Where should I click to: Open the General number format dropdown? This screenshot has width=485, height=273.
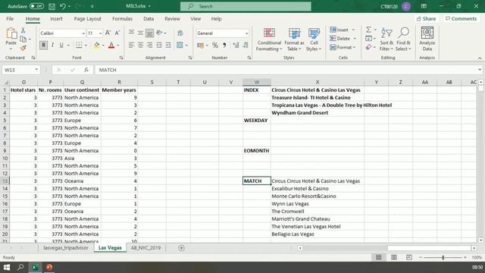click(x=246, y=33)
